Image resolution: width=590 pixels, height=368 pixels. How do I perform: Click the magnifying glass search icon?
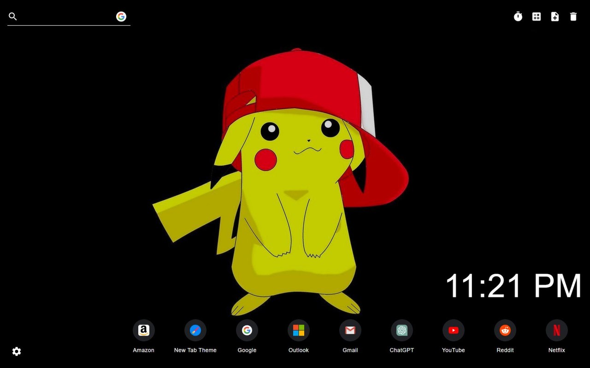click(12, 17)
